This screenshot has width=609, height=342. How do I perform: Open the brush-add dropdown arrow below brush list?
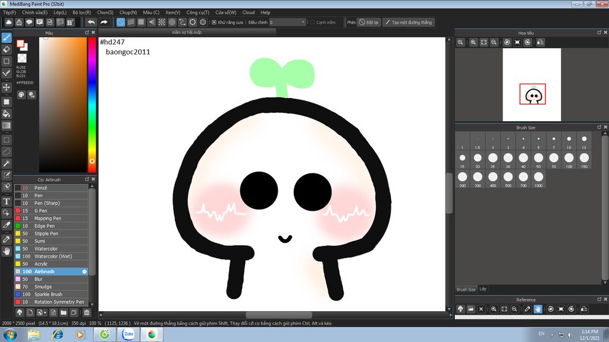[x=45, y=312]
